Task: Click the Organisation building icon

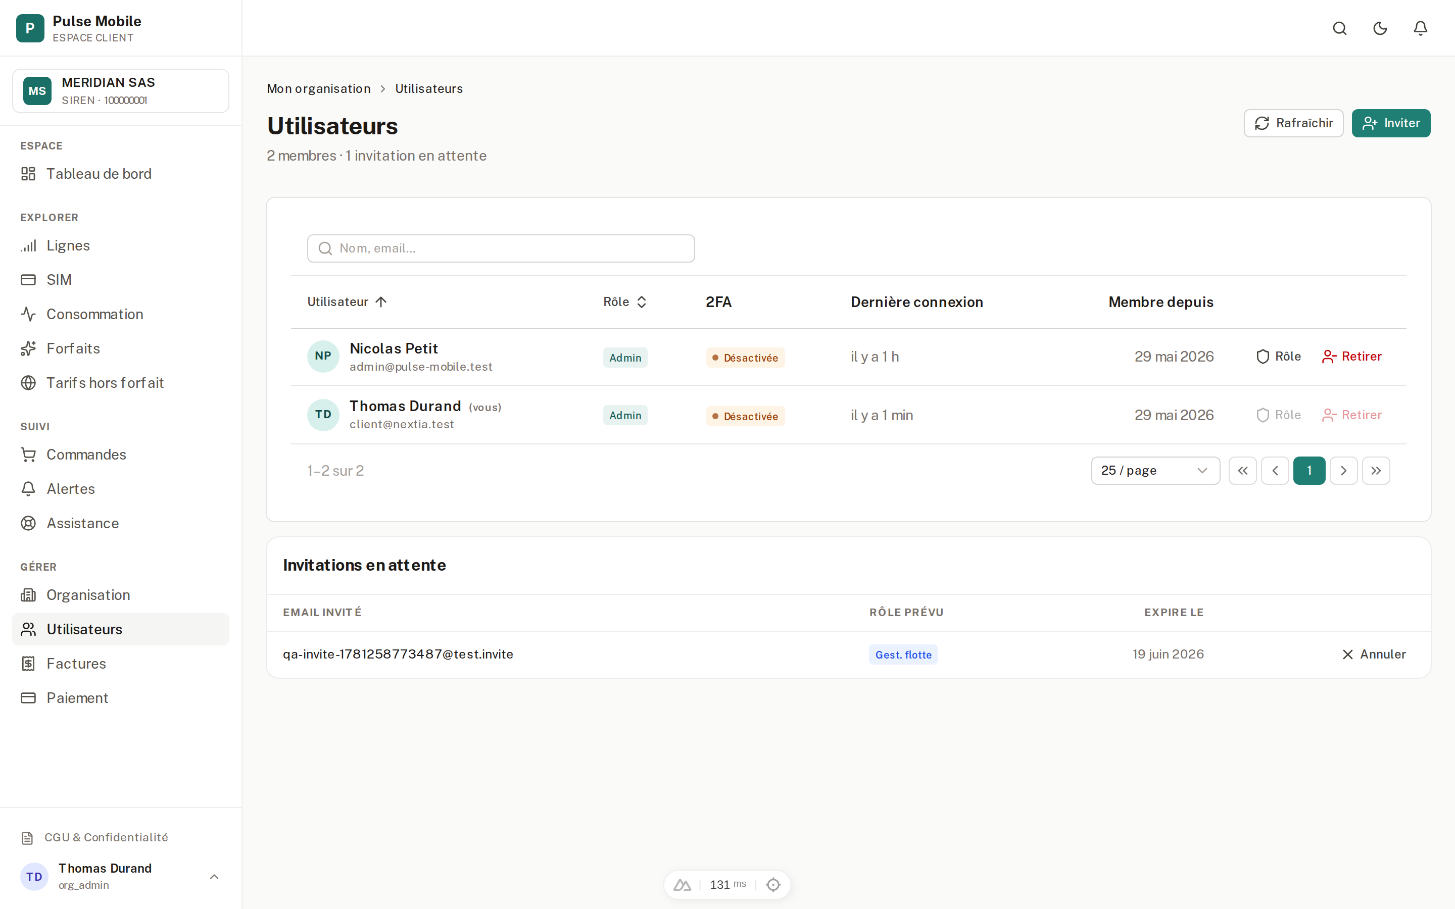Action: click(28, 594)
